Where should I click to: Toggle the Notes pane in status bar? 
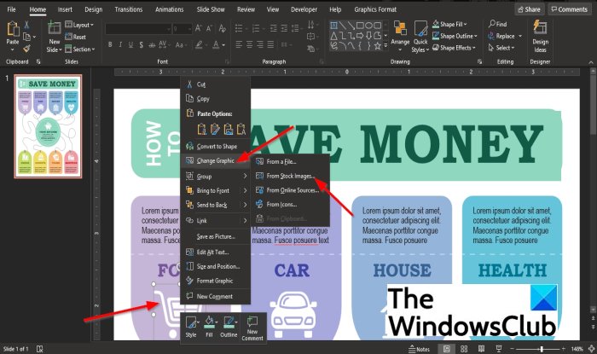pos(418,349)
